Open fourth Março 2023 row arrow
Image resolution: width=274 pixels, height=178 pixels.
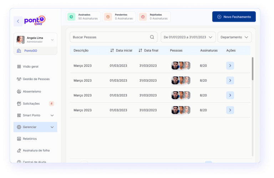pyautogui.click(x=230, y=110)
